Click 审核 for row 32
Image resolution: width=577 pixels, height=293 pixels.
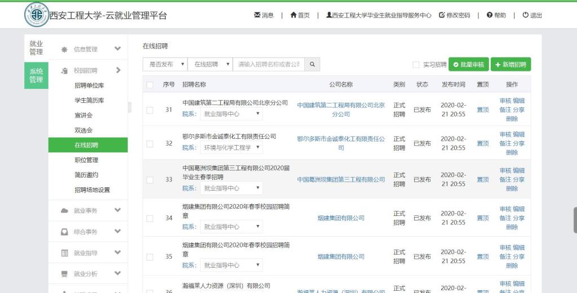(505, 134)
